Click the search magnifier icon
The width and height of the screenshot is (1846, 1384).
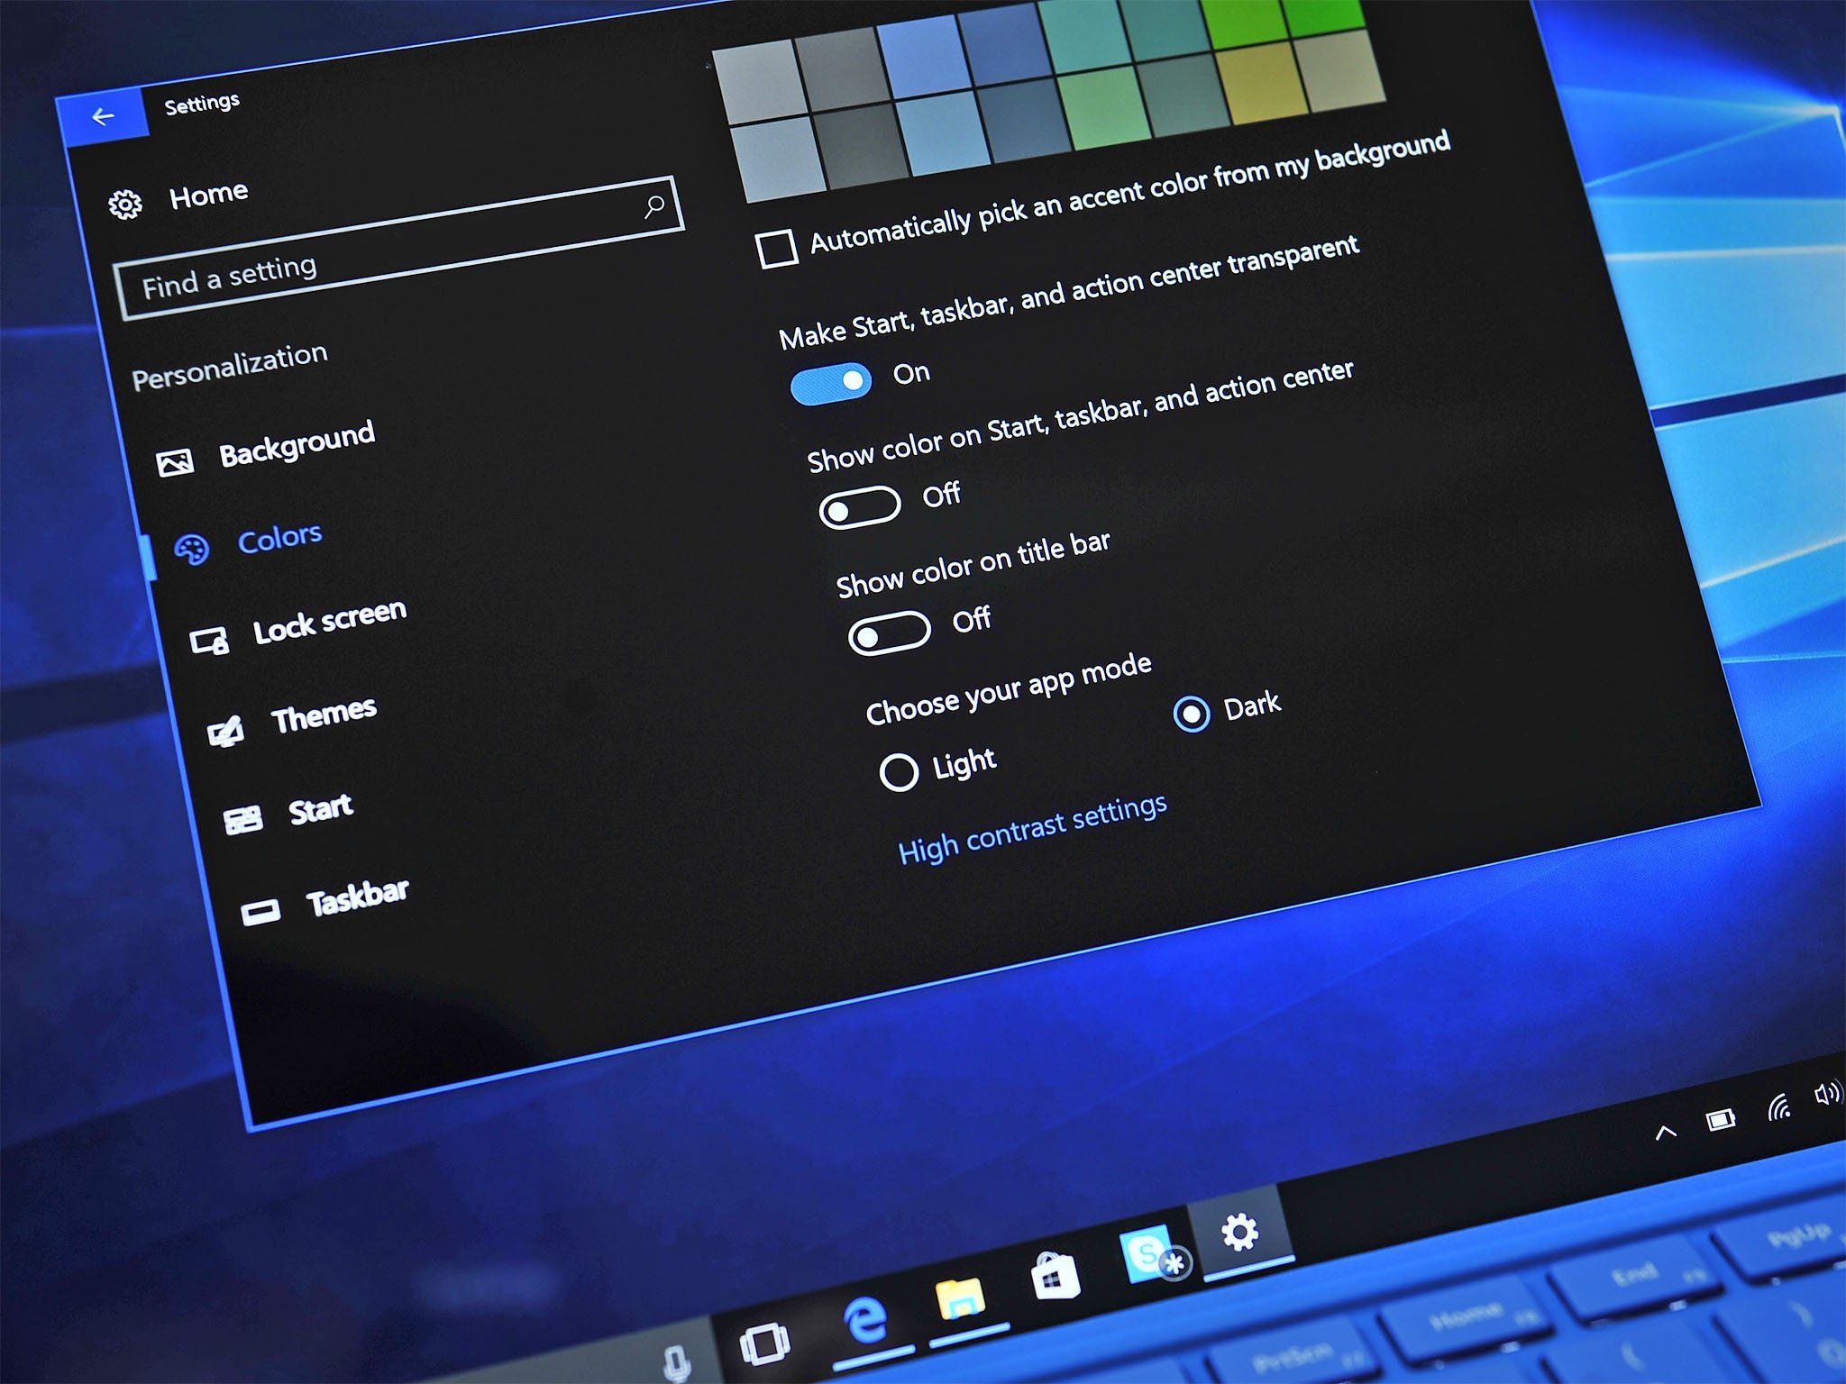pyautogui.click(x=654, y=206)
